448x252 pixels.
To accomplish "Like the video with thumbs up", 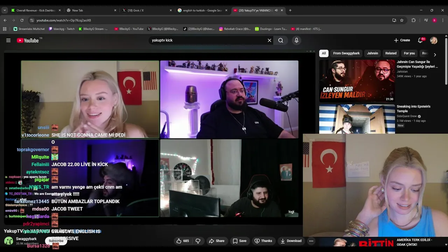I will (183, 241).
